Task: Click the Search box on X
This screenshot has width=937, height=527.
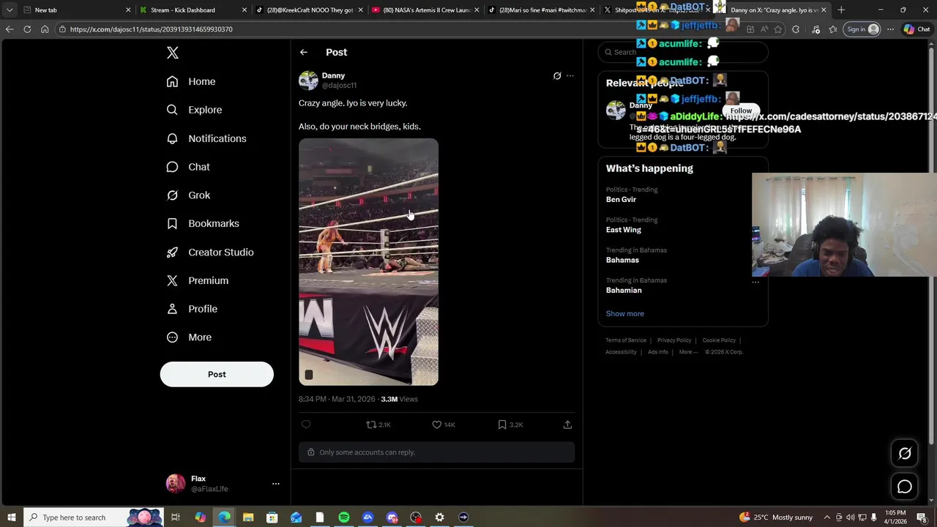Action: point(682,52)
